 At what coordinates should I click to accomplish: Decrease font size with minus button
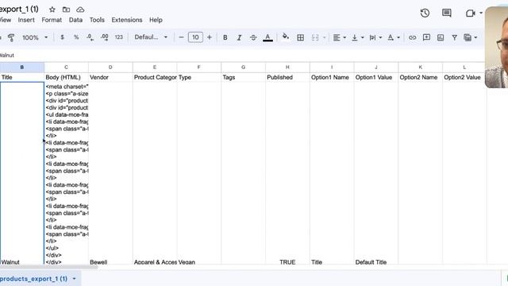click(x=181, y=37)
